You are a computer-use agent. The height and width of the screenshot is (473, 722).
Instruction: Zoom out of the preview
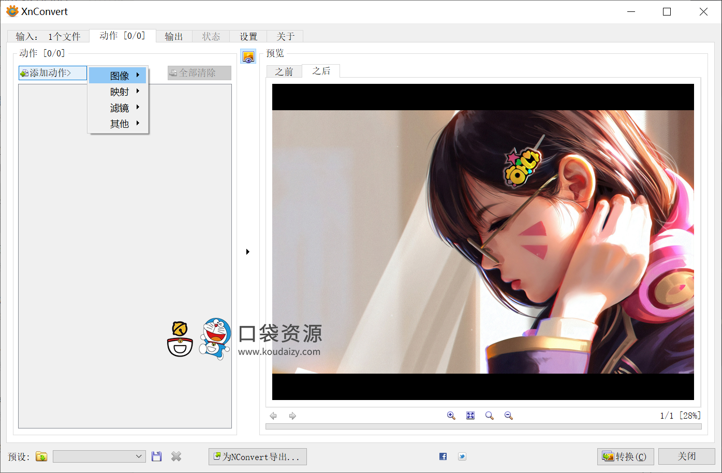509,416
